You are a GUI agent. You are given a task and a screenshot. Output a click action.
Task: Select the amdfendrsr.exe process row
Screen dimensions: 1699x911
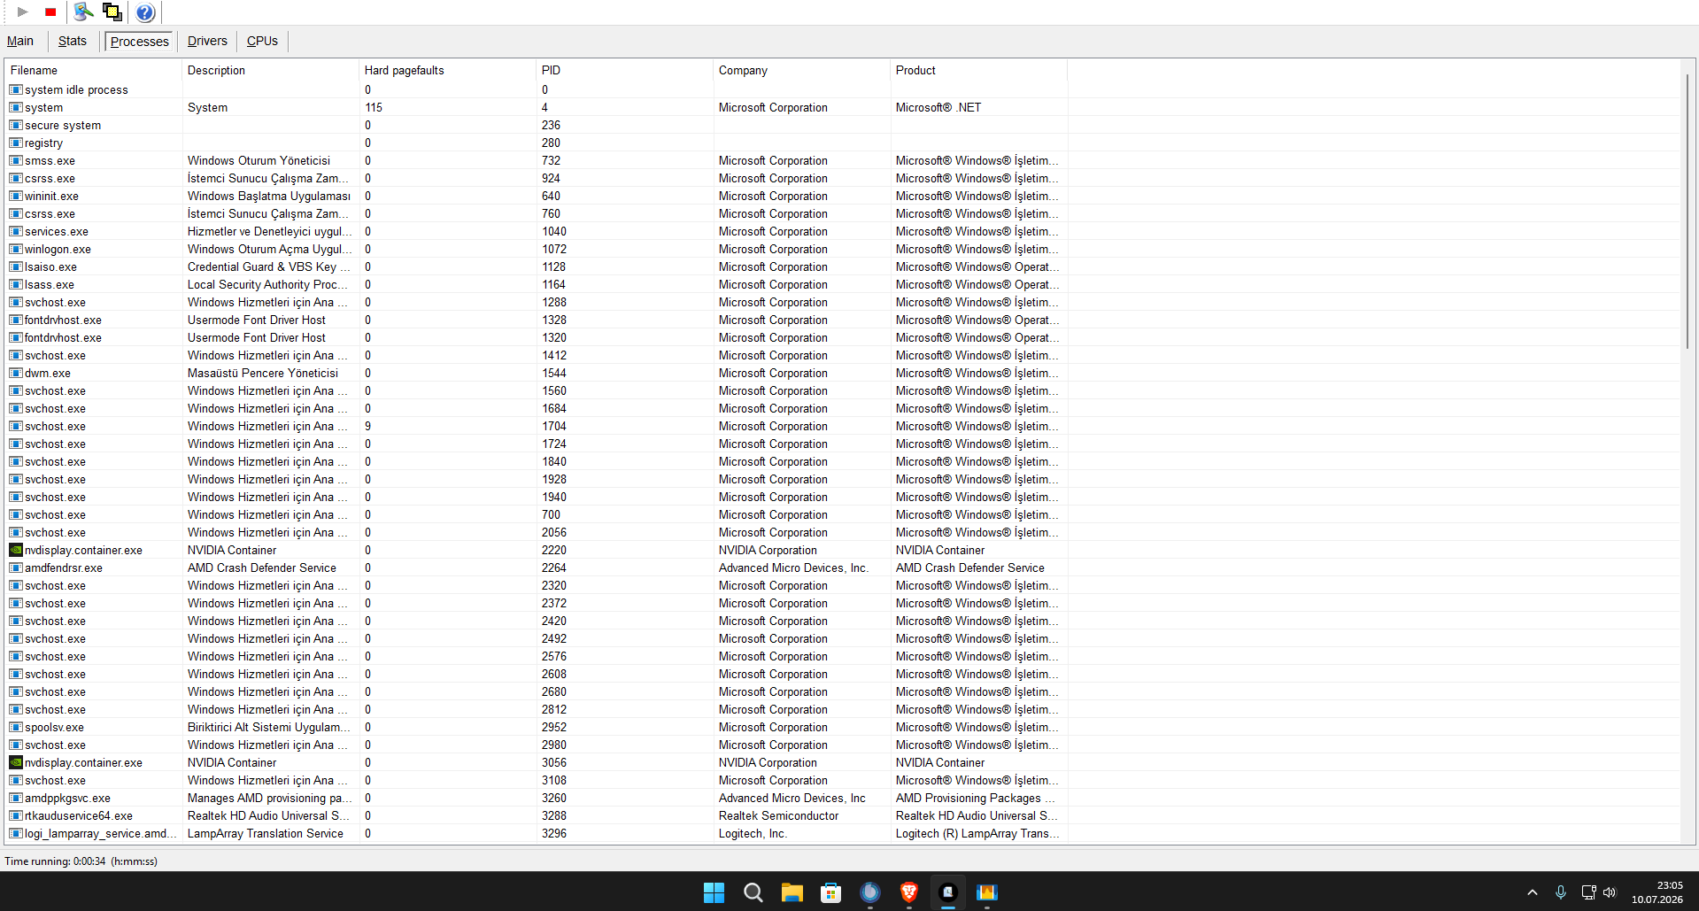coord(537,567)
